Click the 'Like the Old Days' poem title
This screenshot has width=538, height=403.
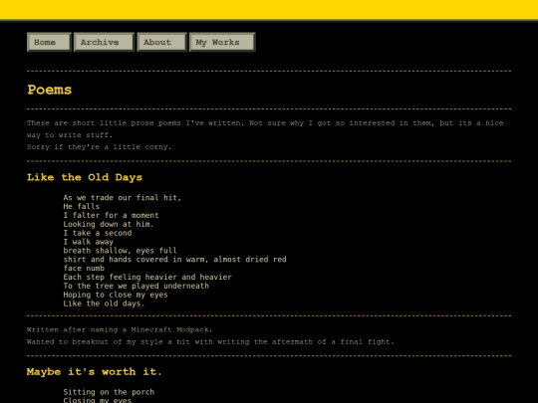pyautogui.click(x=85, y=177)
